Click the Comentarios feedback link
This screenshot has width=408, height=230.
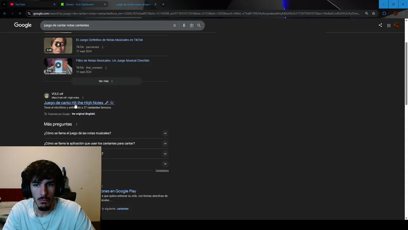pyautogui.click(x=162, y=171)
